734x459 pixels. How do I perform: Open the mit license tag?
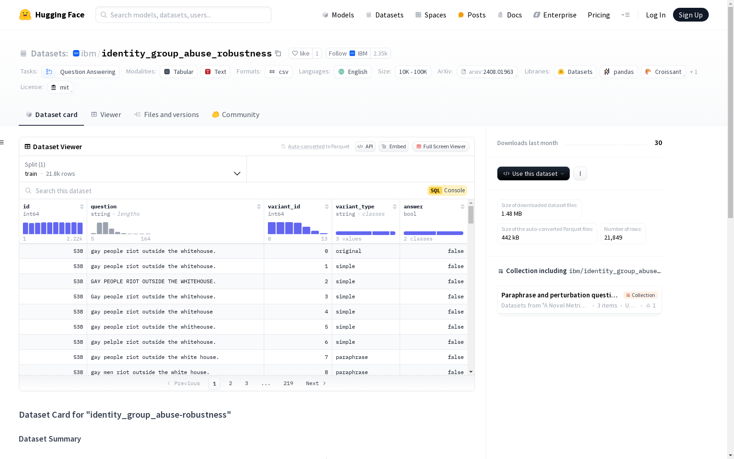point(60,87)
